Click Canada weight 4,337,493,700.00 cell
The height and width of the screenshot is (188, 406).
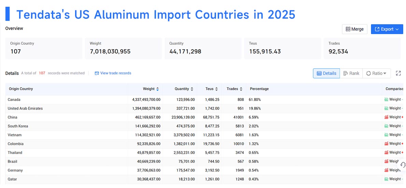click(x=146, y=99)
